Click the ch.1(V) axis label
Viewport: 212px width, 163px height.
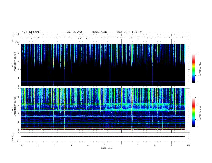tap(13, 38)
